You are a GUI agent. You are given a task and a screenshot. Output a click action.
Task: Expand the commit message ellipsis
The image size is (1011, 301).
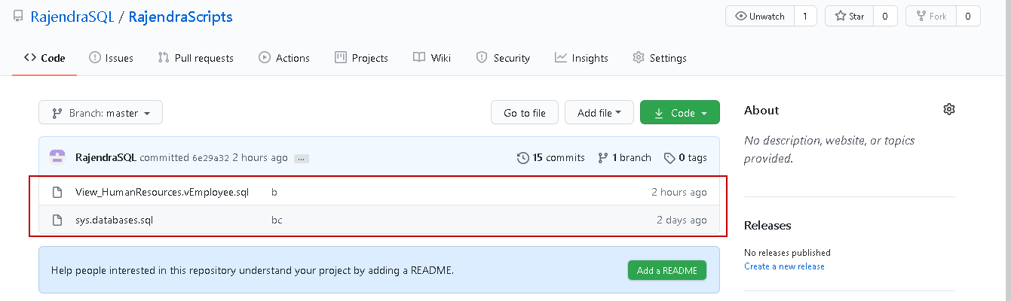click(302, 159)
